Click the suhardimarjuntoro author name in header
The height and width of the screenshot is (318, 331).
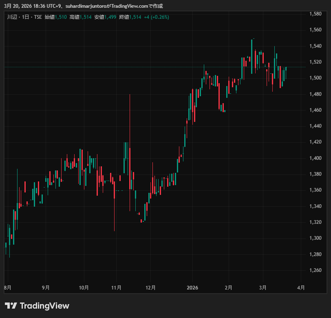86,6
